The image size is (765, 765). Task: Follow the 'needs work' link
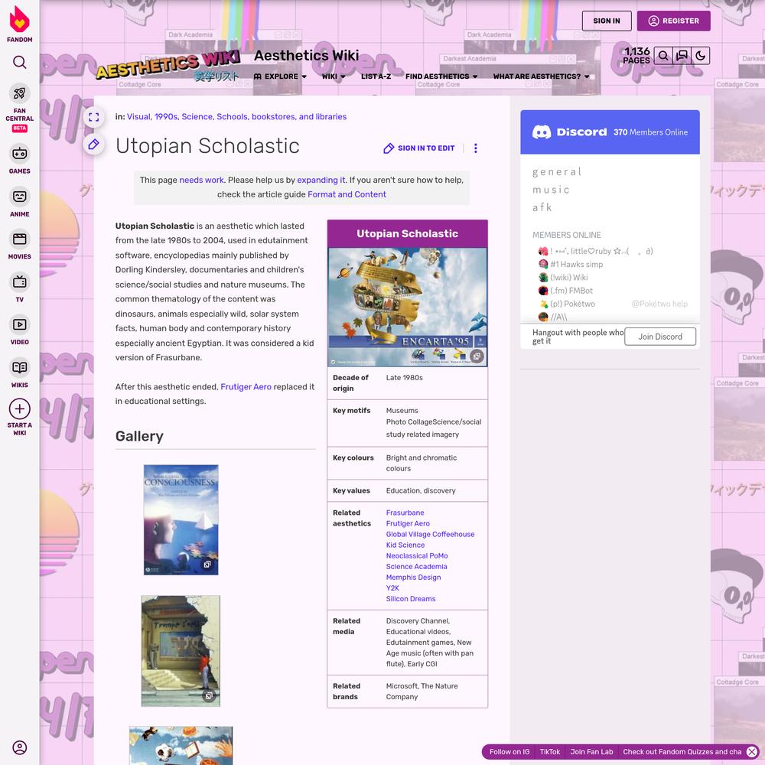201,180
